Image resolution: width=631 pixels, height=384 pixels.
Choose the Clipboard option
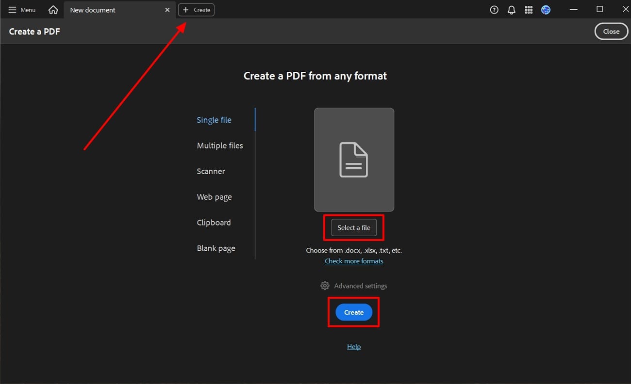214,223
